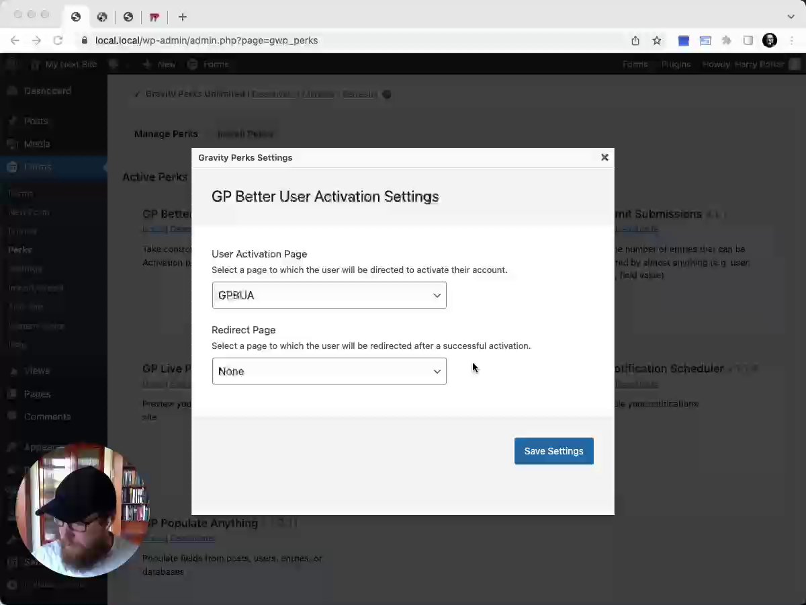Close the Gravity Perks Settings dialog
The height and width of the screenshot is (605, 806).
[604, 157]
